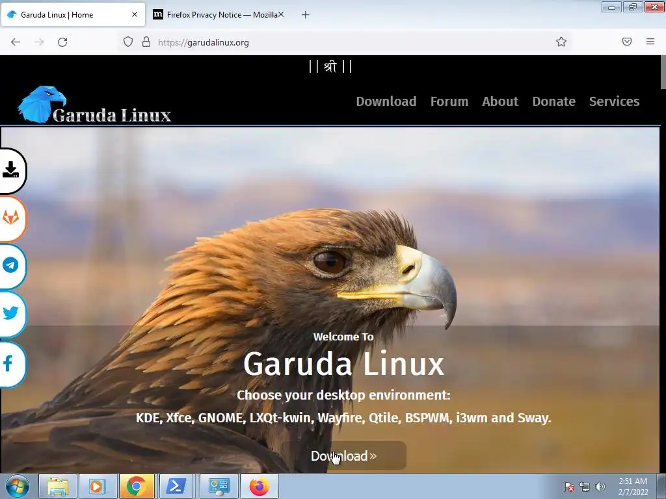This screenshot has height=499, width=666.
Task: Open the Download nav menu item
Action: 386,101
